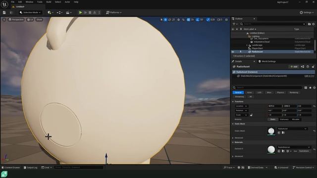
Task: Activate the rotate gizmo tool
Action: 169,20
